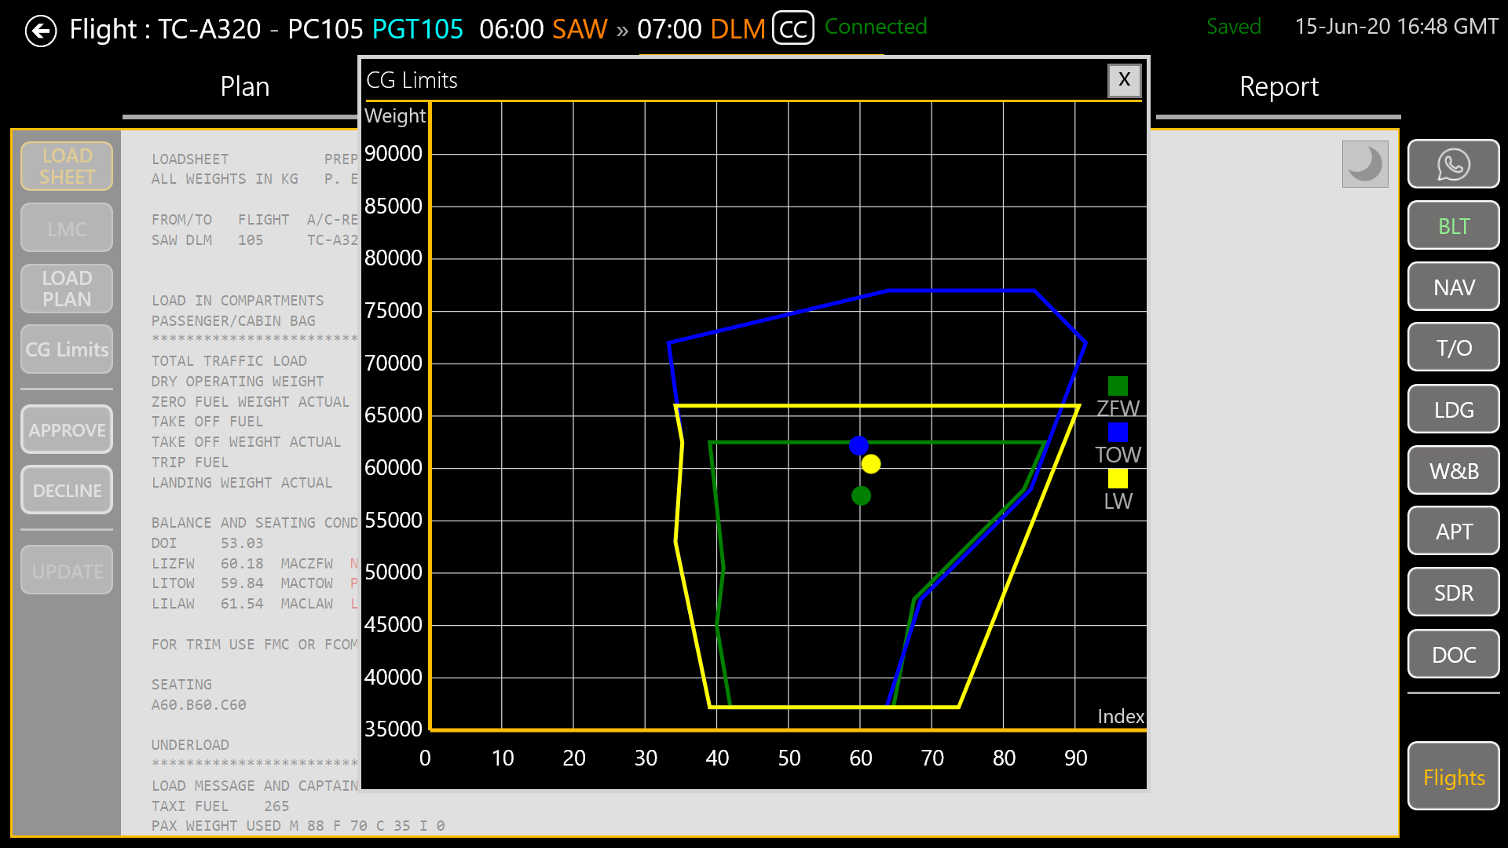Screen dimensions: 1508x848
Task: Switch to the Report tab
Action: tap(1279, 86)
